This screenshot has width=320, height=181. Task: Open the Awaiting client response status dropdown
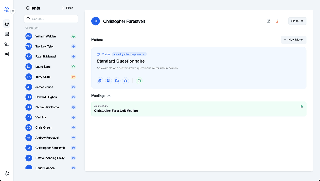[129, 54]
